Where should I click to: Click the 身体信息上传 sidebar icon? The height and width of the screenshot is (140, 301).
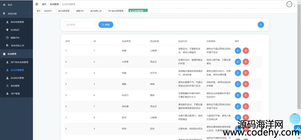click(x=7, y=45)
